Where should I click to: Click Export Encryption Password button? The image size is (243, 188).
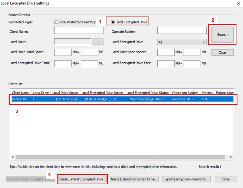186,179
